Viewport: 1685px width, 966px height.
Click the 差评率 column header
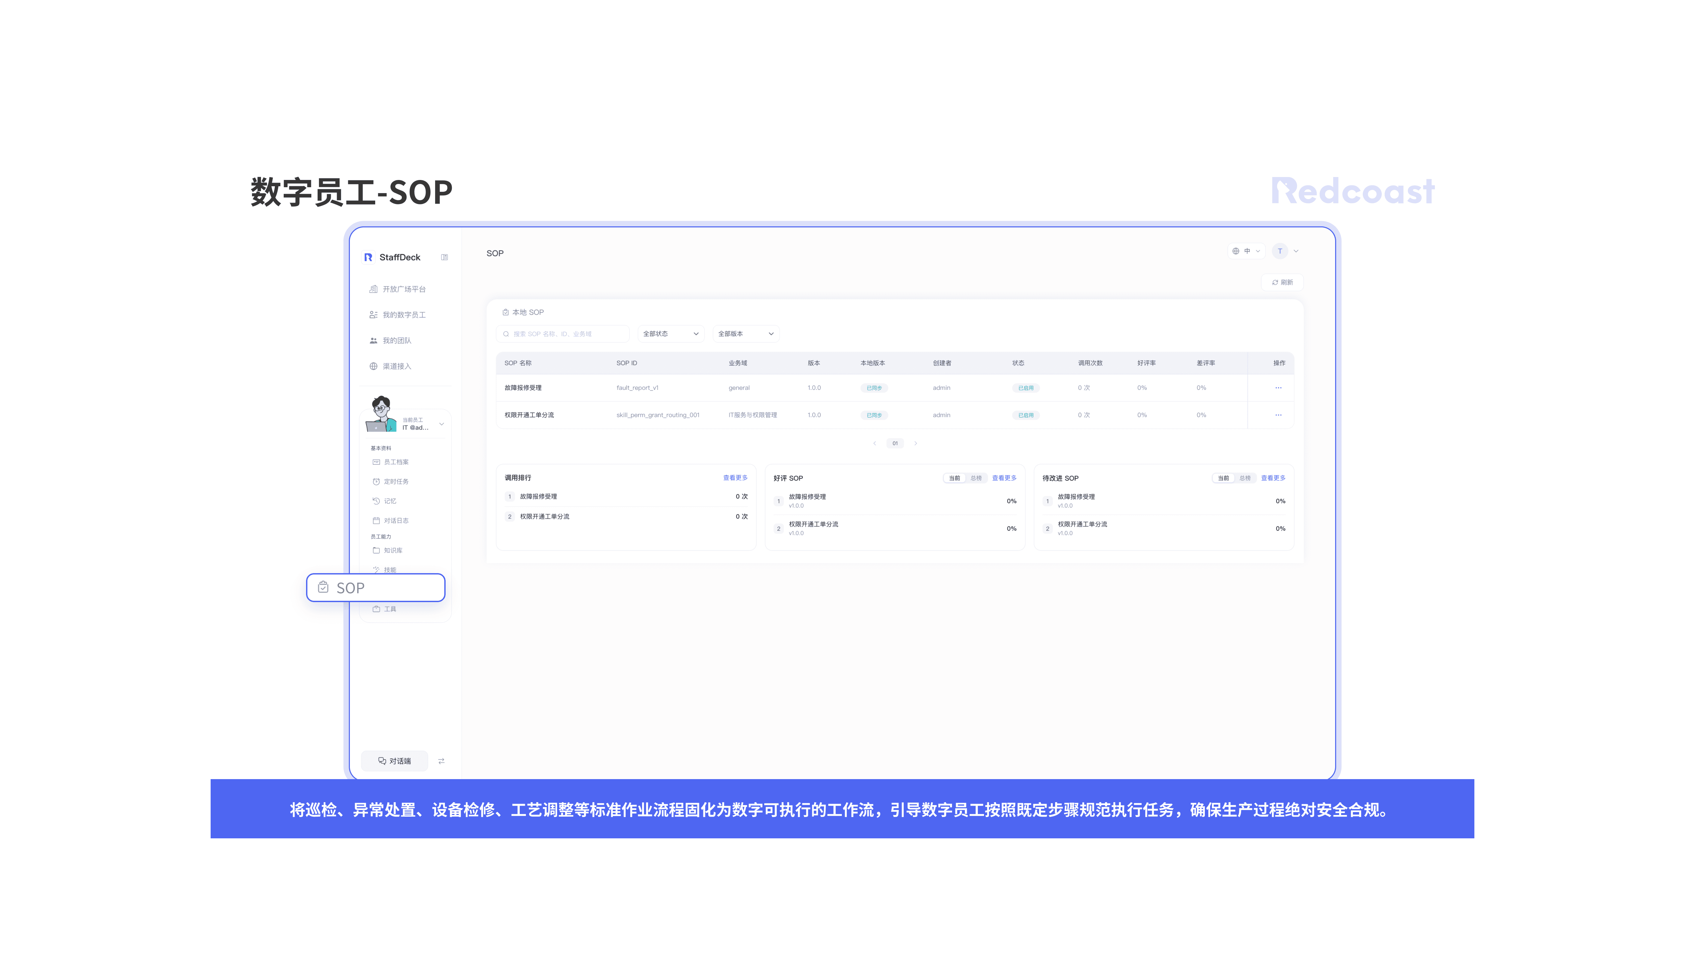1206,364
